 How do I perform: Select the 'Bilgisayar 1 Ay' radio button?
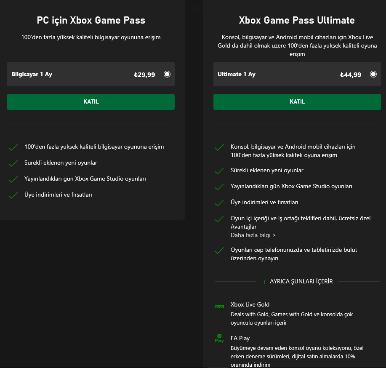[x=167, y=74]
